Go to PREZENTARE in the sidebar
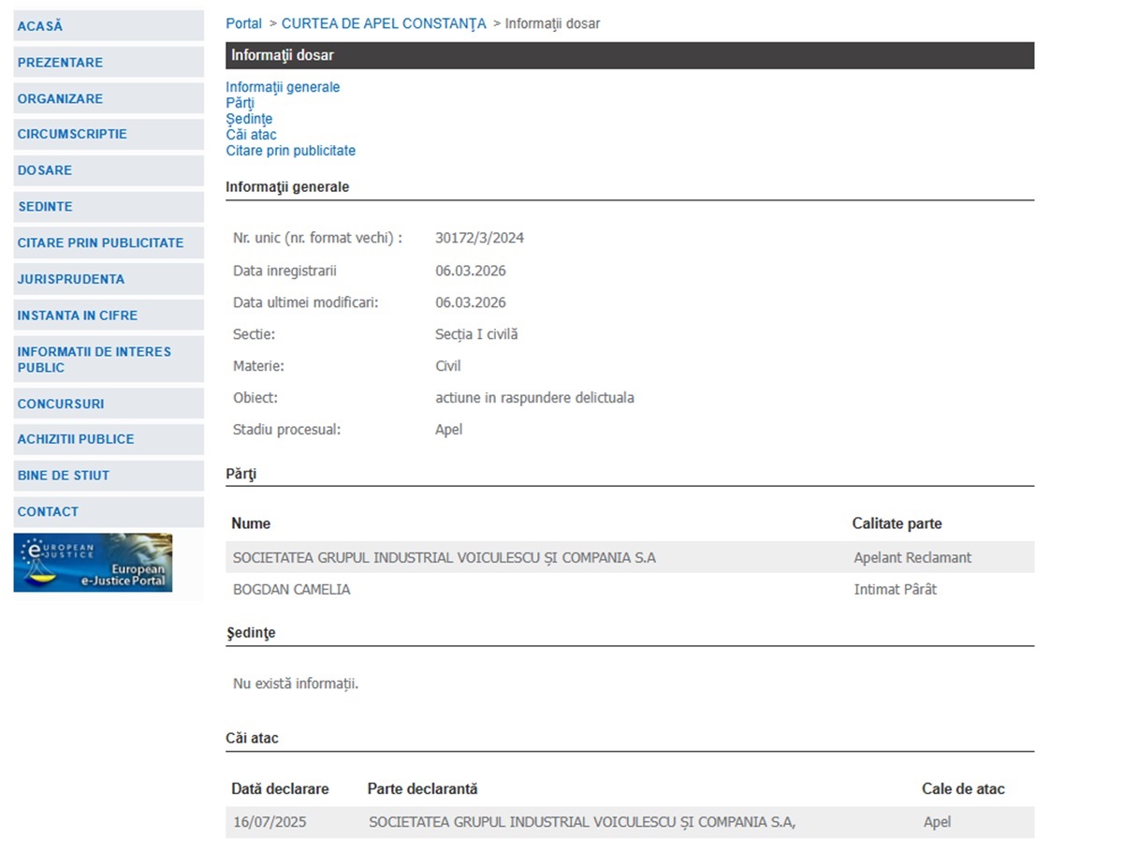The height and width of the screenshot is (853, 1123). pos(109,63)
